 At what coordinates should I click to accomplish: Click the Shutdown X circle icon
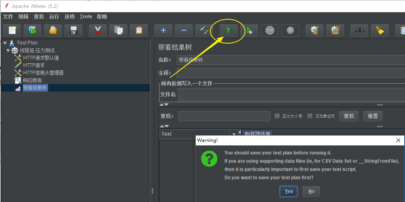[x=290, y=30]
